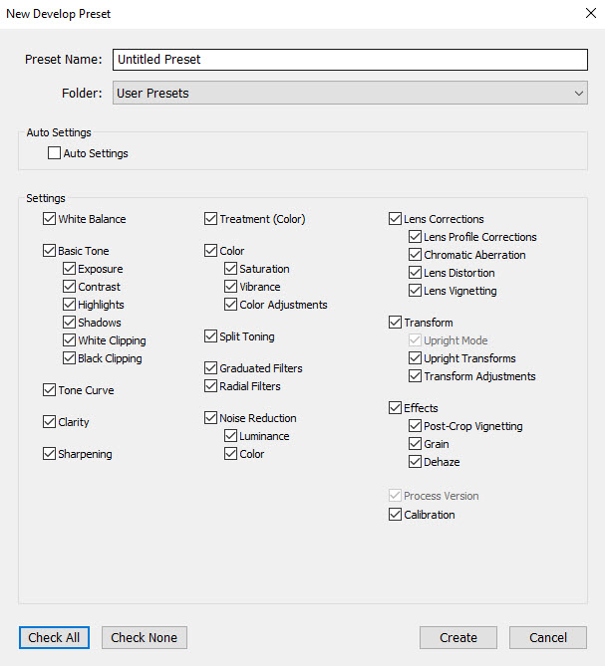The width and height of the screenshot is (605, 666).
Task: Click the Check None button
Action: (145, 637)
